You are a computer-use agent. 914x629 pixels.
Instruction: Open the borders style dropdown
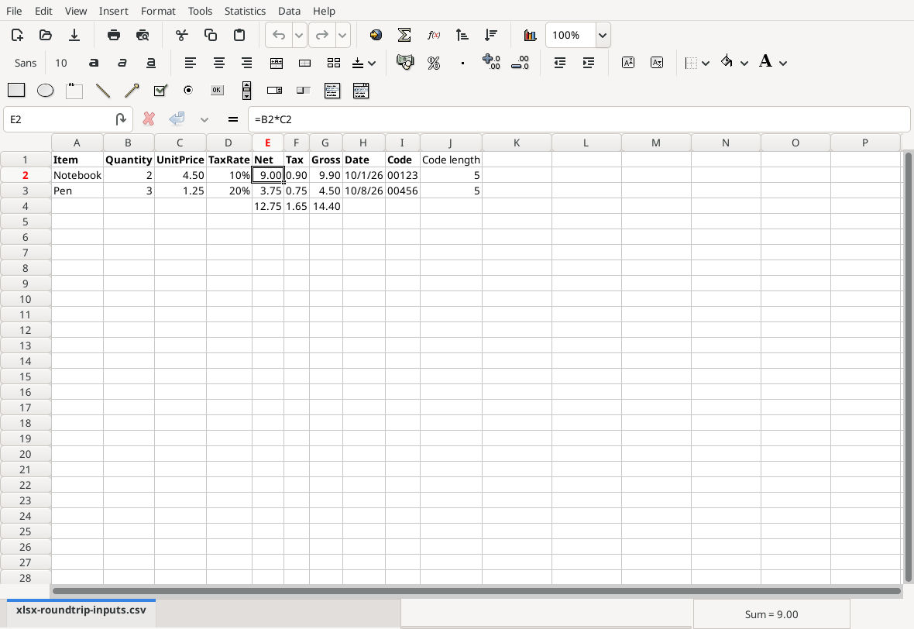click(706, 63)
